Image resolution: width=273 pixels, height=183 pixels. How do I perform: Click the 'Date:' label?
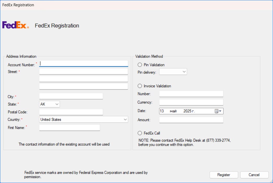click(142, 111)
